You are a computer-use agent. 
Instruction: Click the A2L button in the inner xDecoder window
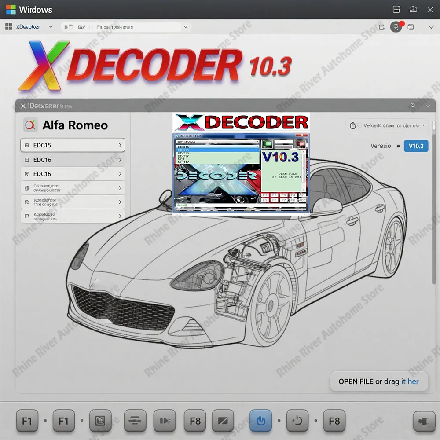coord(302,195)
